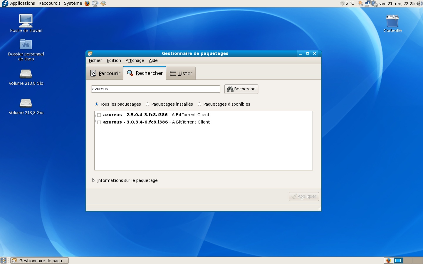
Task: Select package row azureus 3.0.3.4-6.fc8.i386
Action: coord(203,122)
